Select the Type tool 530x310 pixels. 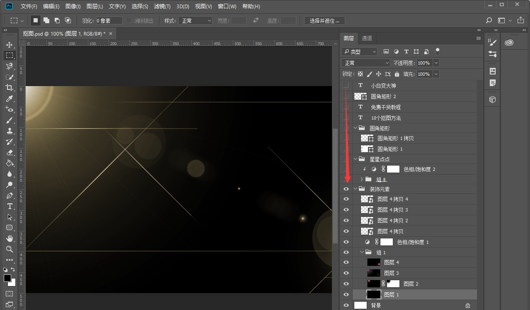point(9,206)
